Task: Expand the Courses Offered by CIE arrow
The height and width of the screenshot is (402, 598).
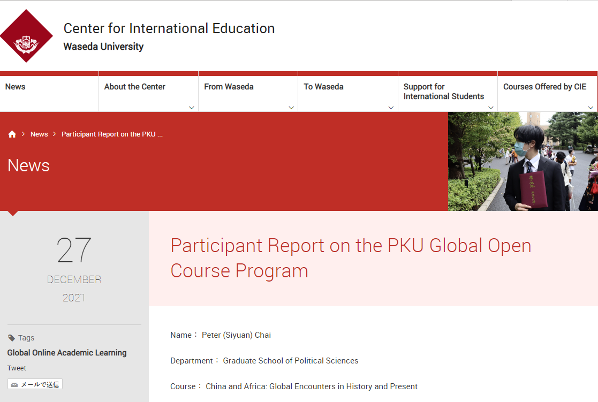Action: [x=591, y=108]
